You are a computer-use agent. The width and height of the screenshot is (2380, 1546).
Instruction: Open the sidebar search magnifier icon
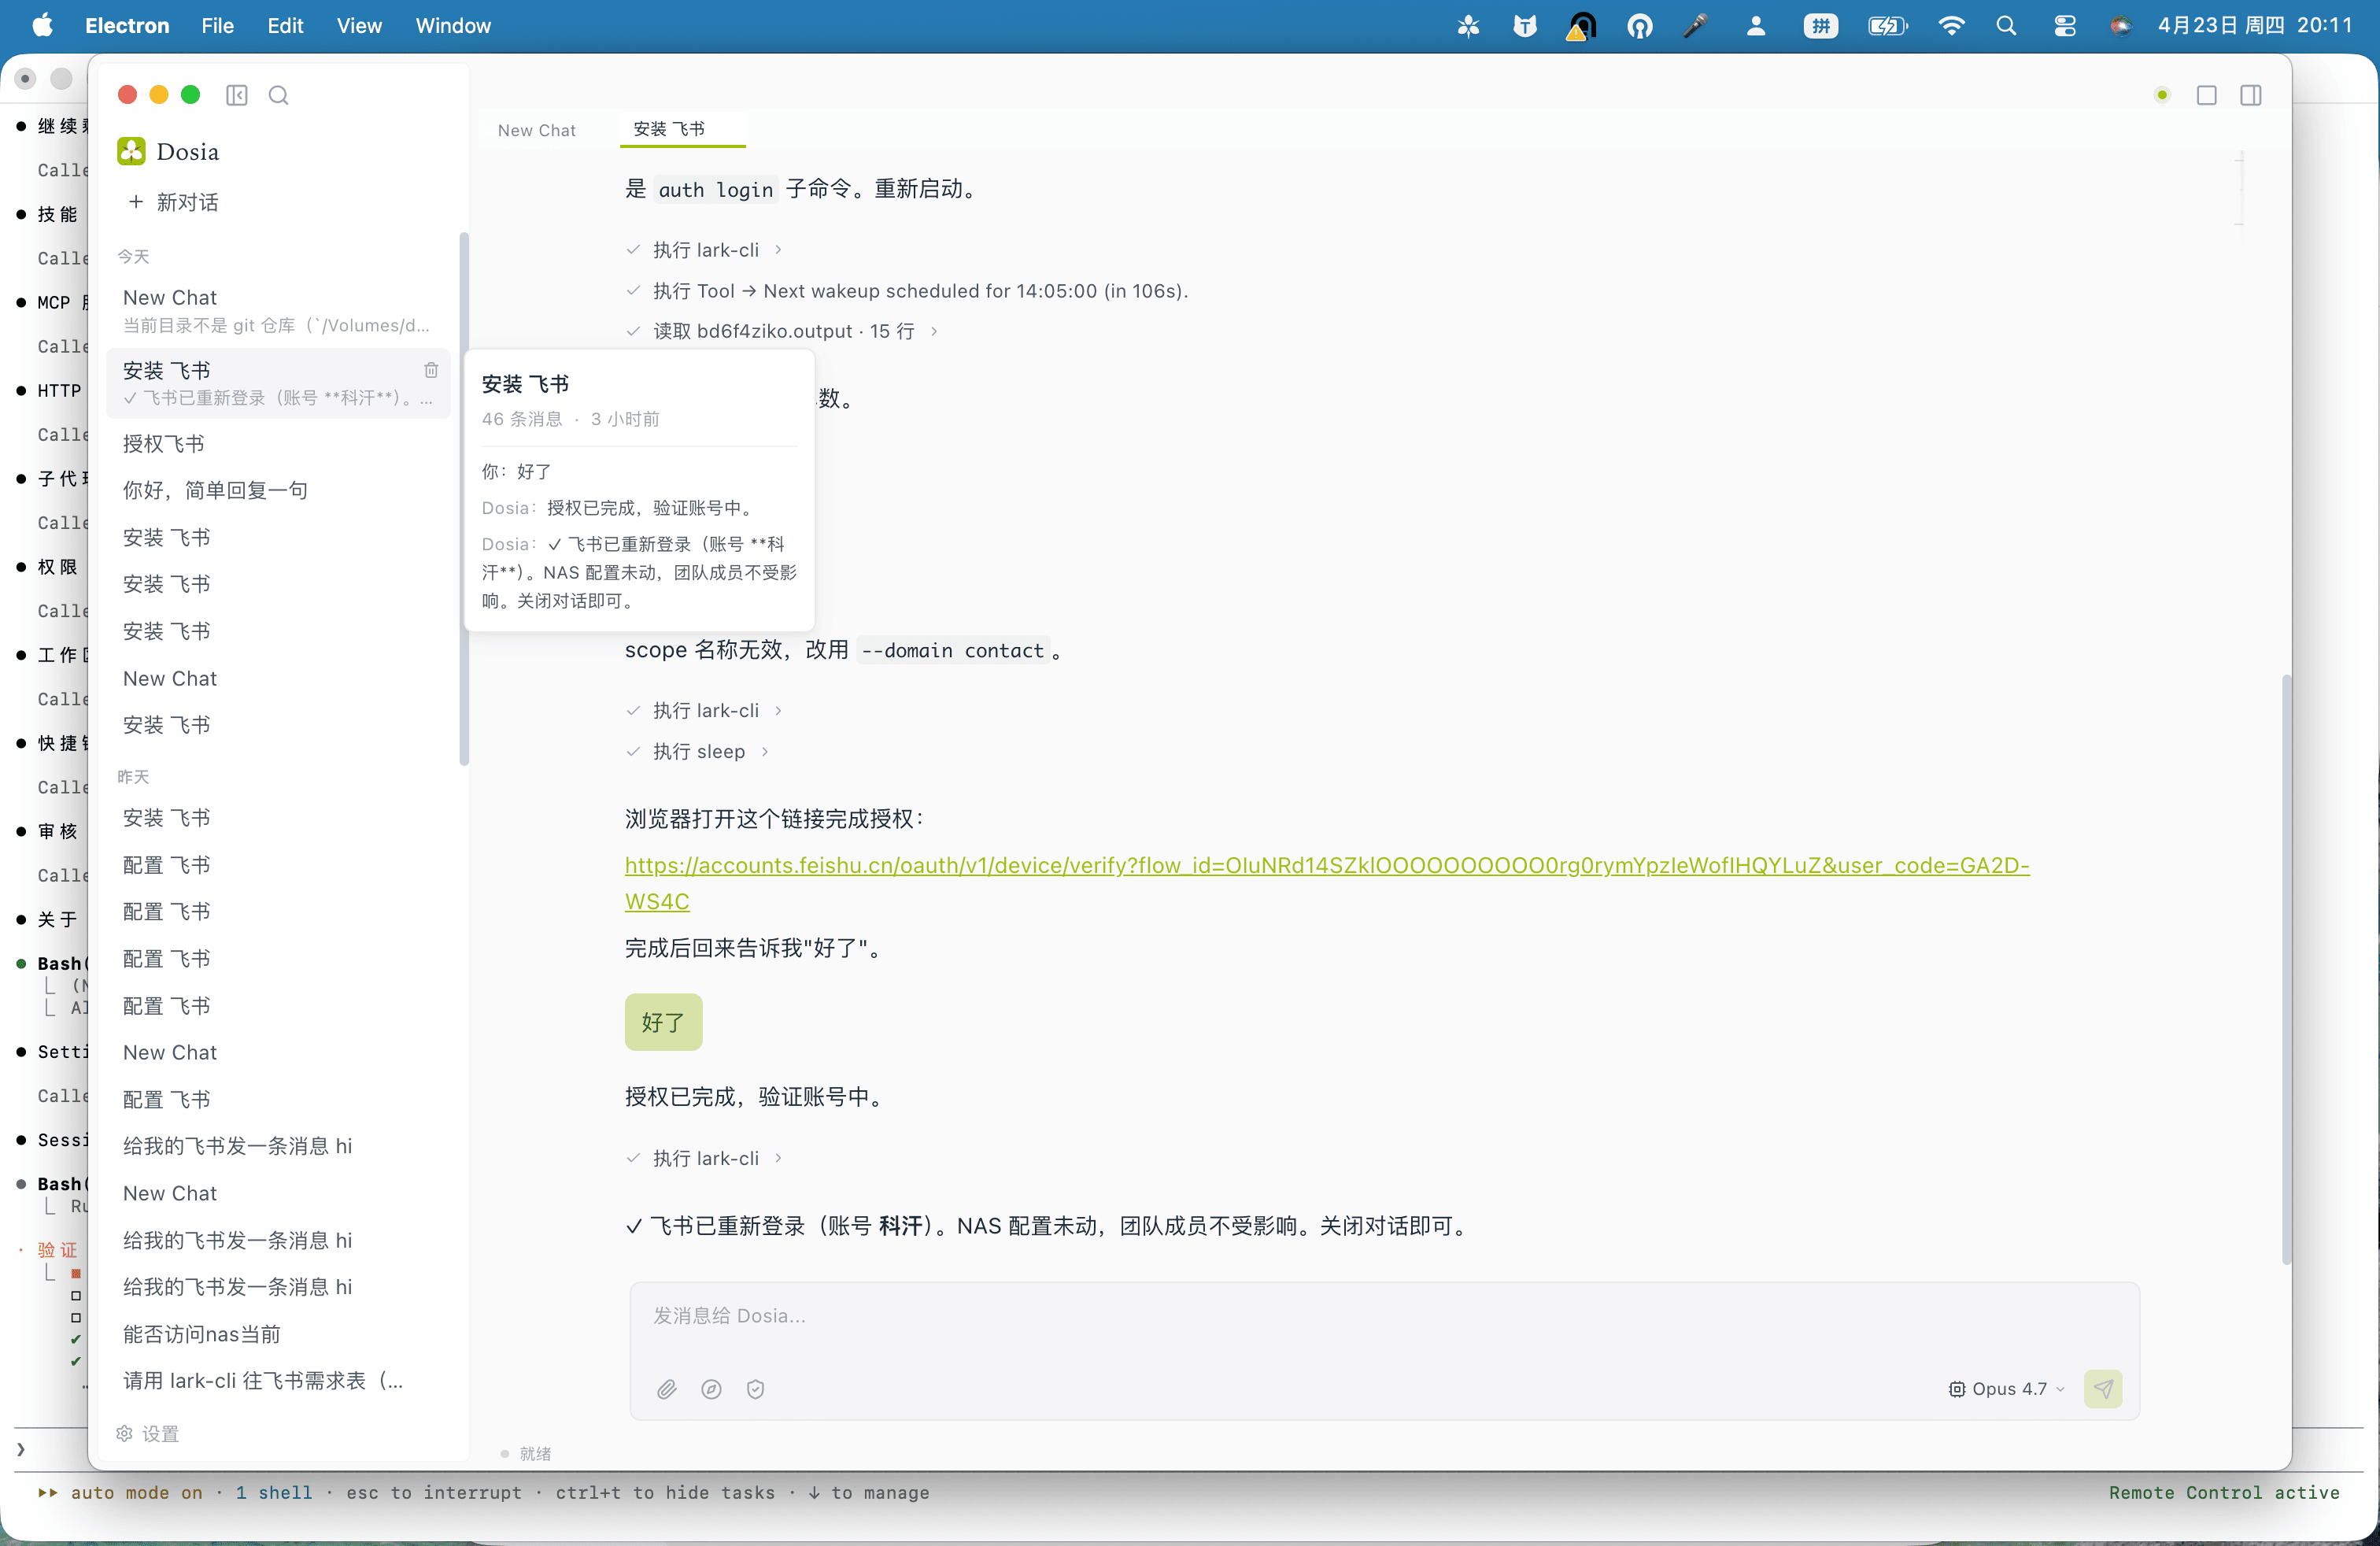(279, 95)
